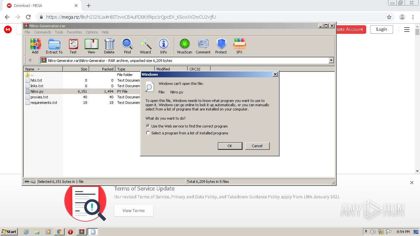This screenshot has width=420, height=236.
Task: Open the Commands menu
Action: click(x=42, y=32)
